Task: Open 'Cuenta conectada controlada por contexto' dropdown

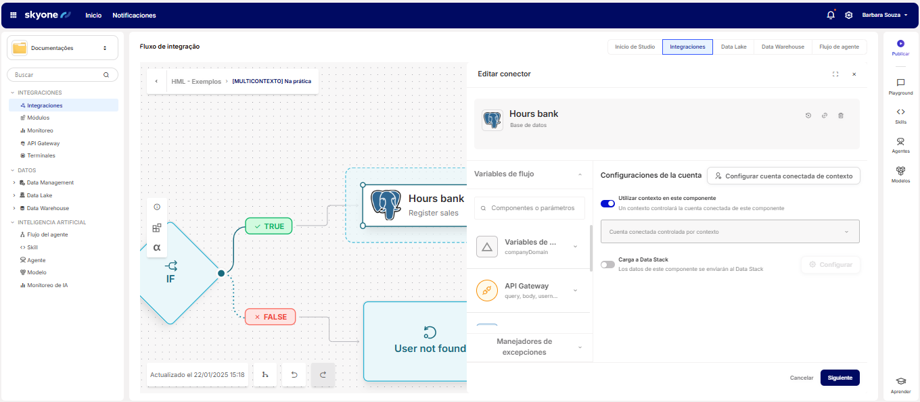Action: tap(730, 232)
